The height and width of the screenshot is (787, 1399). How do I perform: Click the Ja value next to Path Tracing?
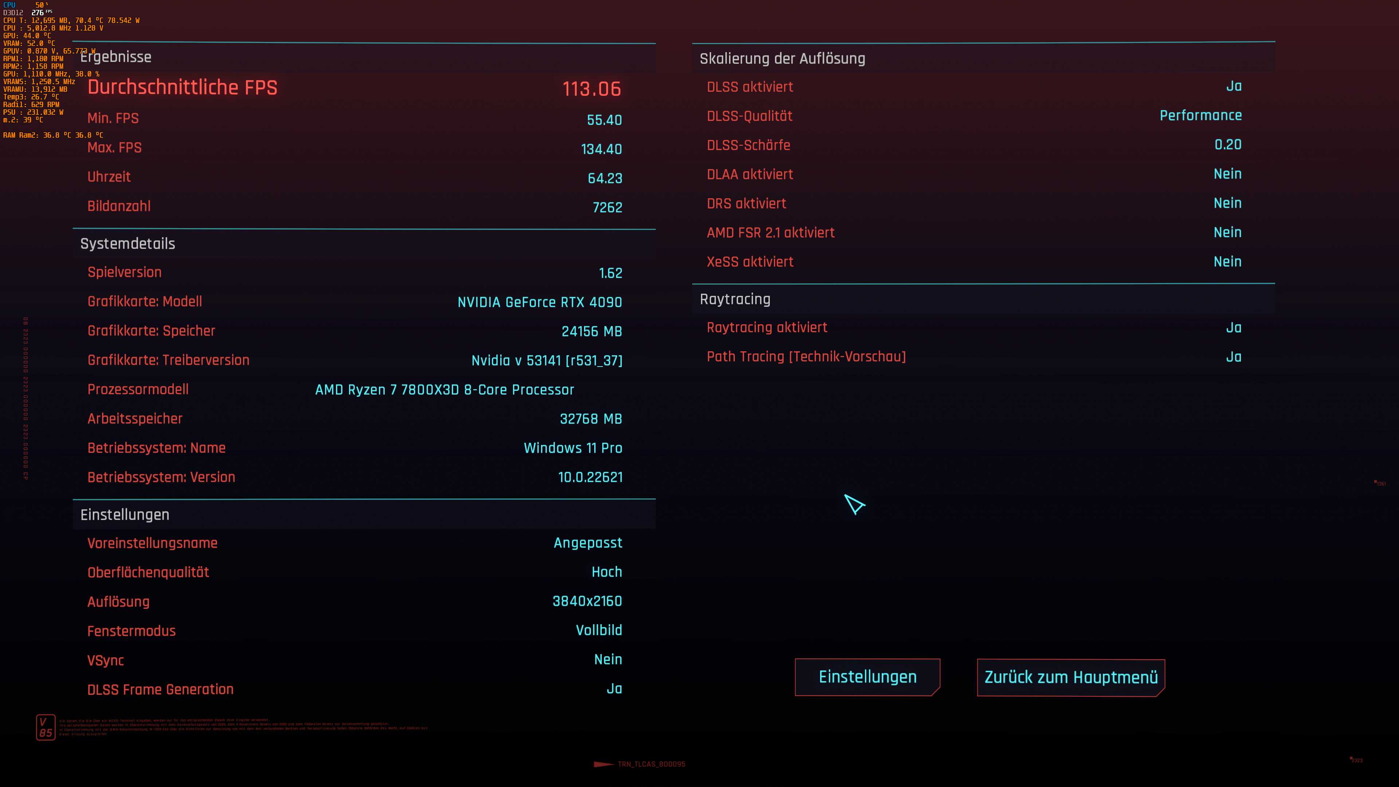(1233, 357)
